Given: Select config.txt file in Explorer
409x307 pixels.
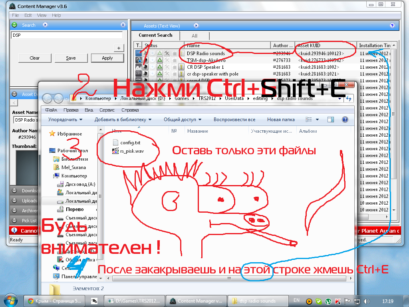Looking at the screenshot, I should (x=127, y=143).
